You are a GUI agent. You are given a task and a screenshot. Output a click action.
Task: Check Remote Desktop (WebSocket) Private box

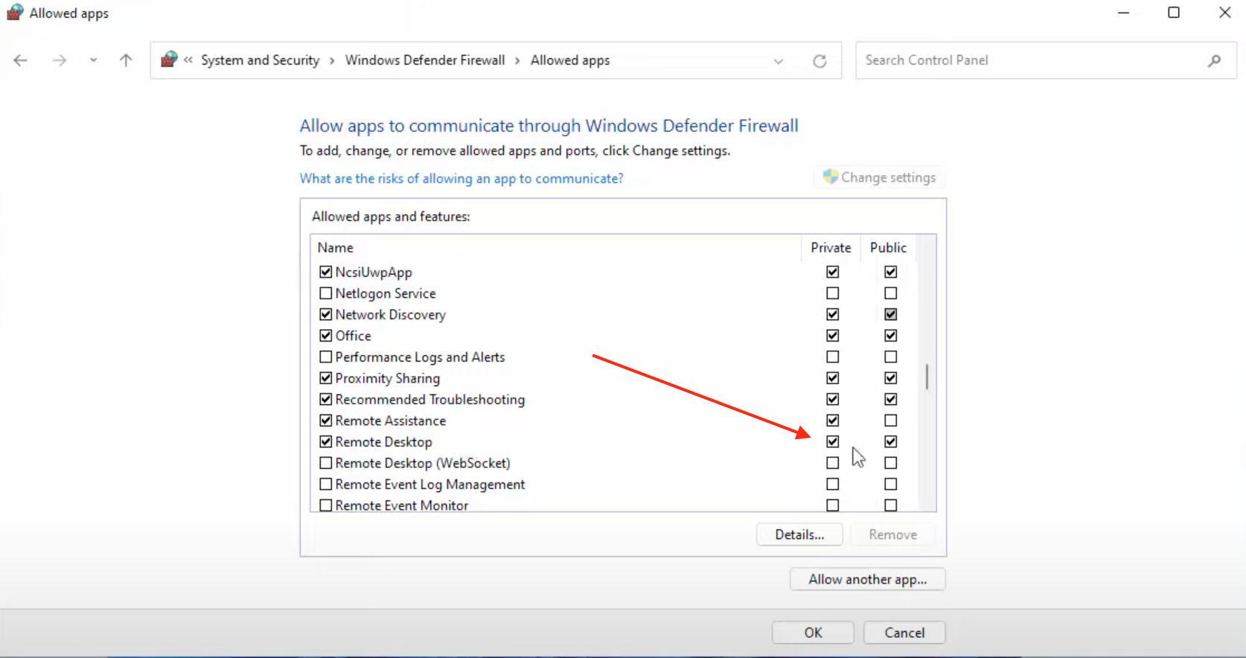(x=833, y=463)
